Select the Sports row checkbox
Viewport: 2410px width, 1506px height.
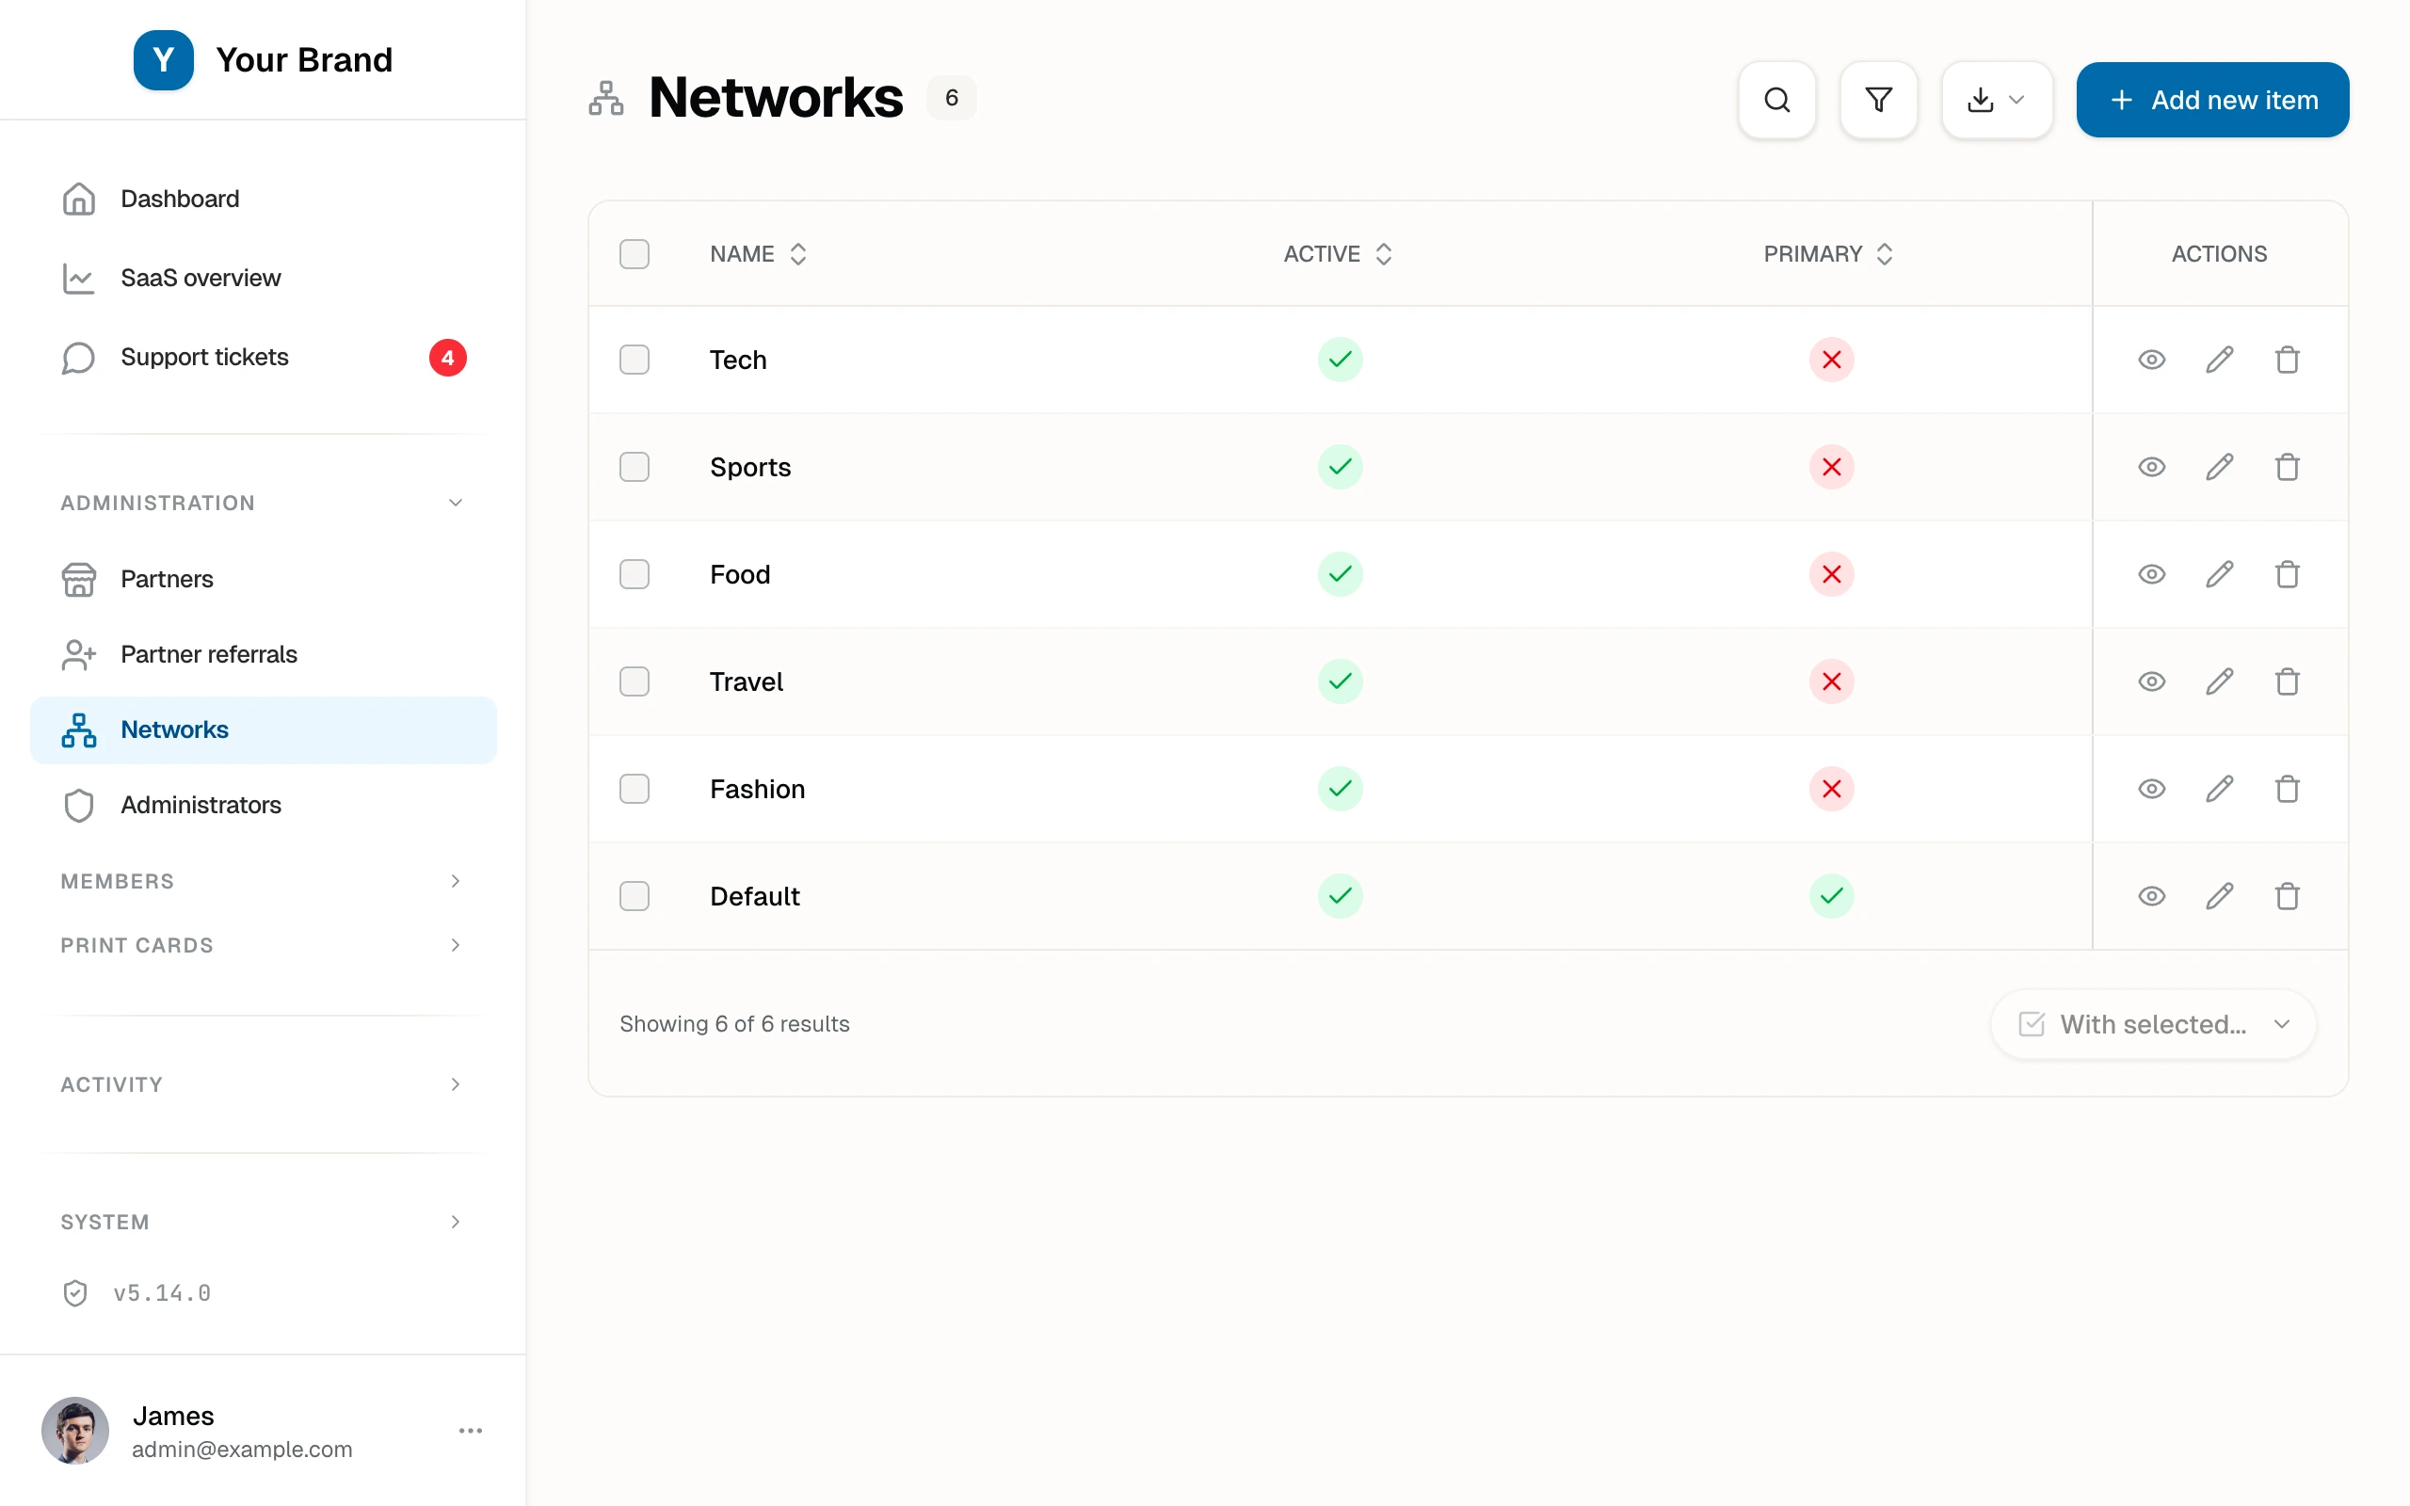(x=635, y=467)
